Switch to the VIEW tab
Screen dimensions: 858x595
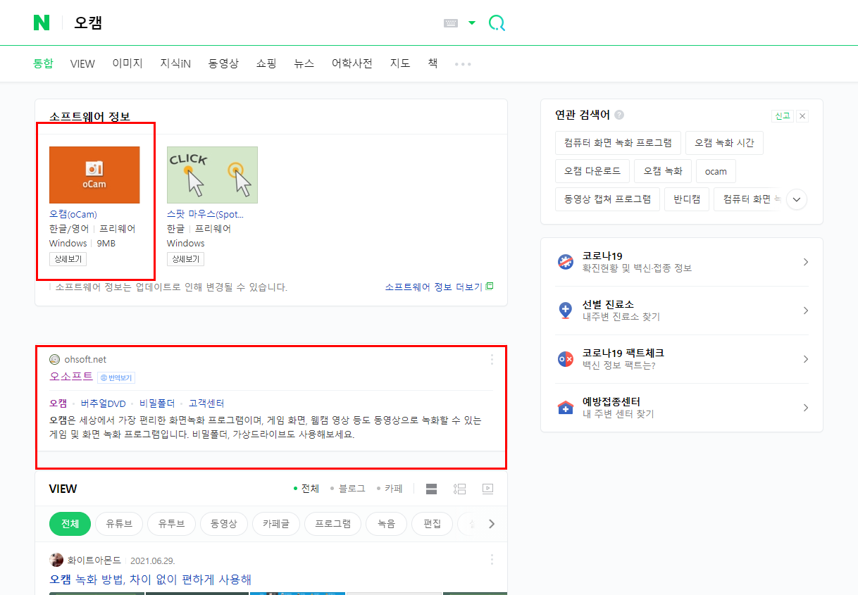point(82,63)
